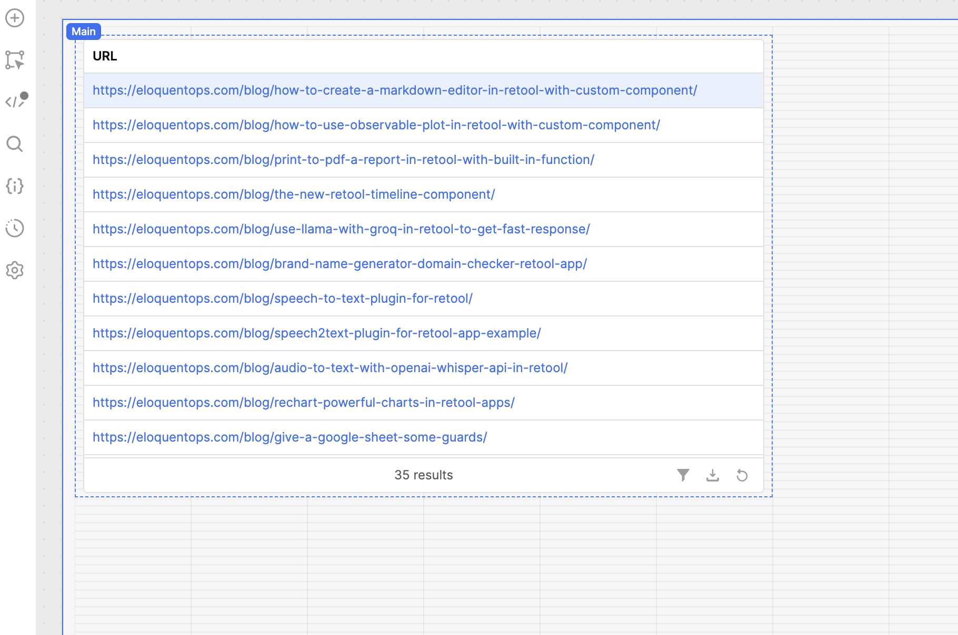
Task: Open the markdown editor blog URL
Action: click(x=395, y=90)
